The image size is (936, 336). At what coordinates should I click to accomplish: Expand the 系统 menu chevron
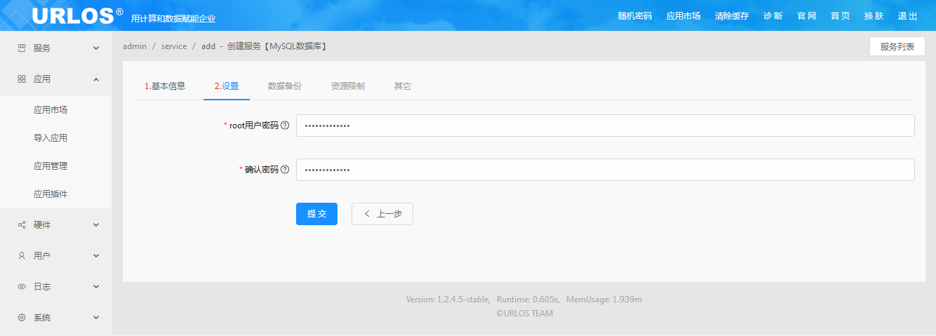96,318
